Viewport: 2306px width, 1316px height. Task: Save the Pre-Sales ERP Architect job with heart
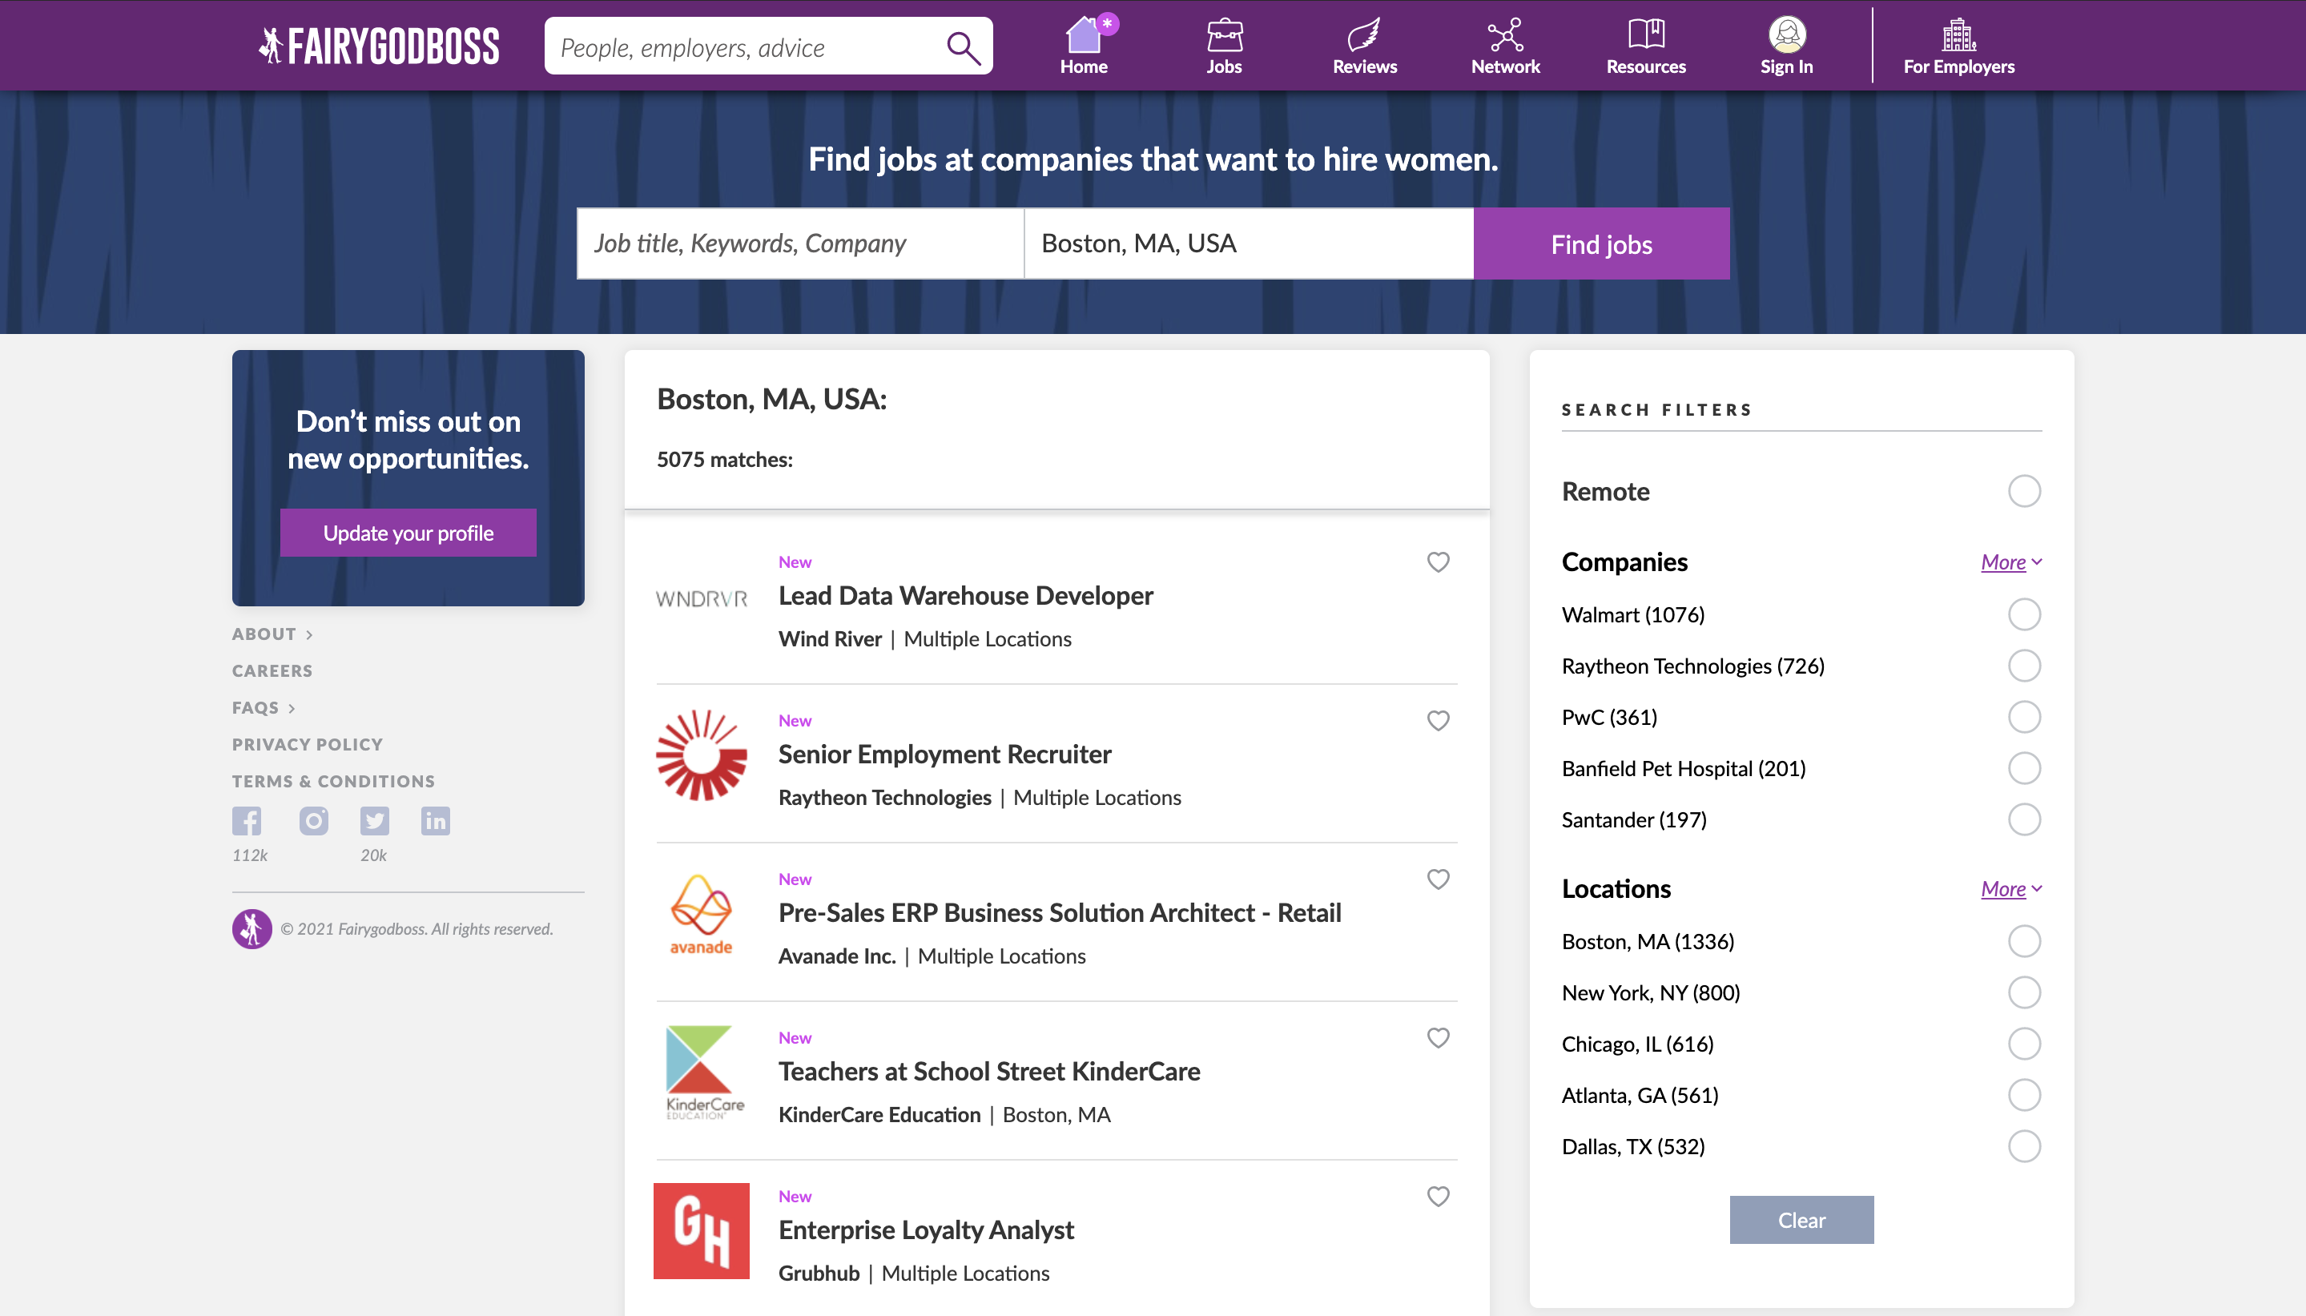tap(1438, 879)
